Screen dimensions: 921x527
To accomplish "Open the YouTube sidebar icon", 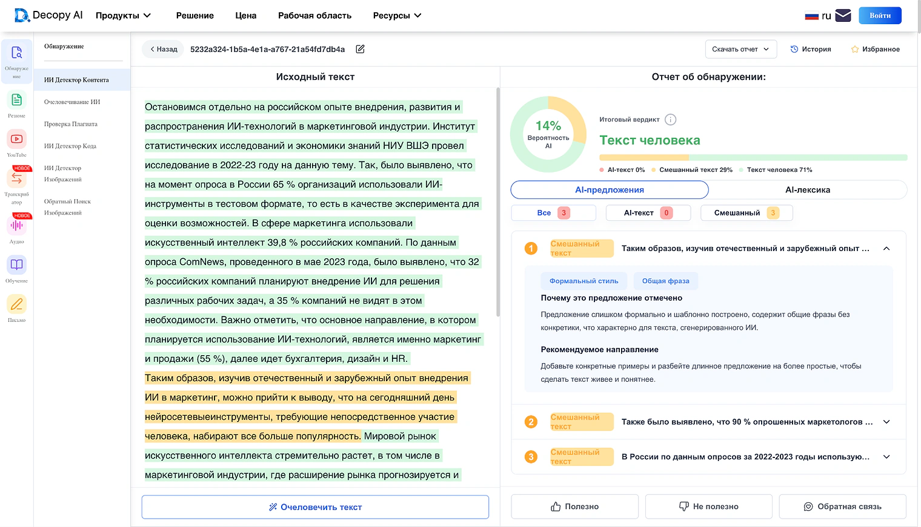I will tap(17, 139).
